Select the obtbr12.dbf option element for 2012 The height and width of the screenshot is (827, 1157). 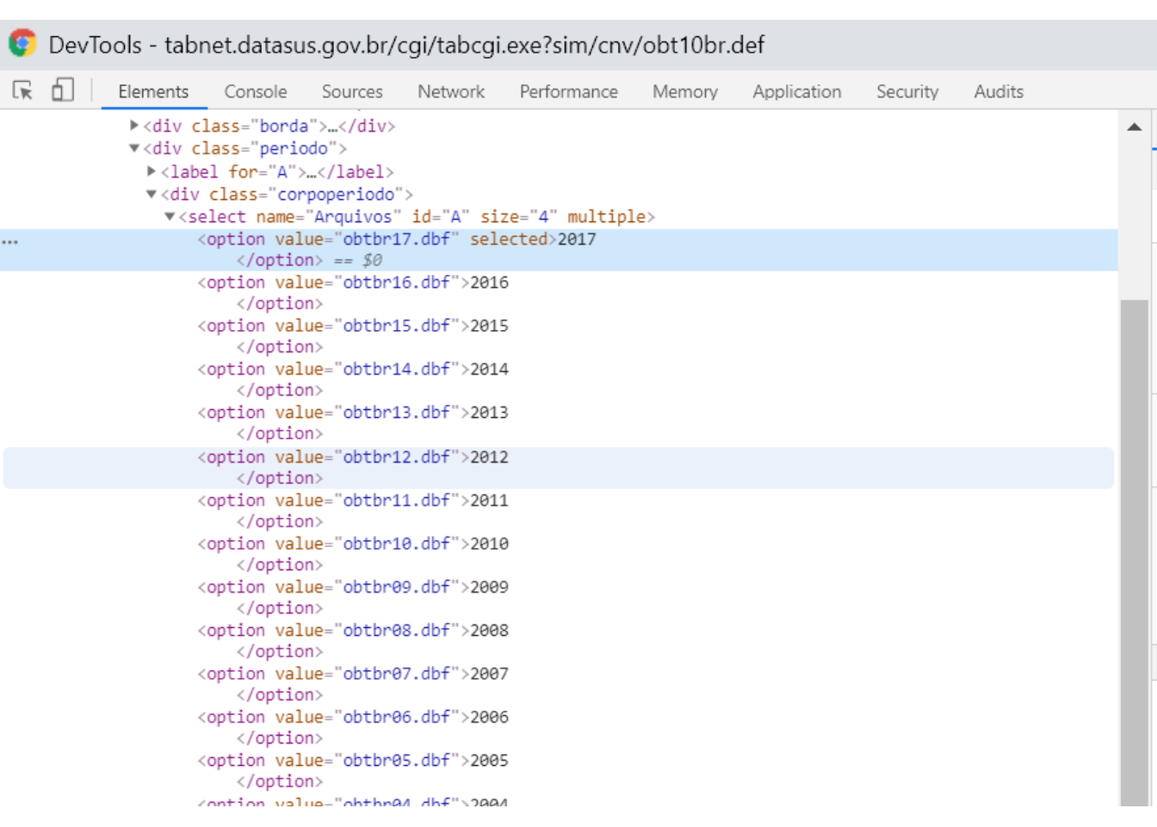353,457
